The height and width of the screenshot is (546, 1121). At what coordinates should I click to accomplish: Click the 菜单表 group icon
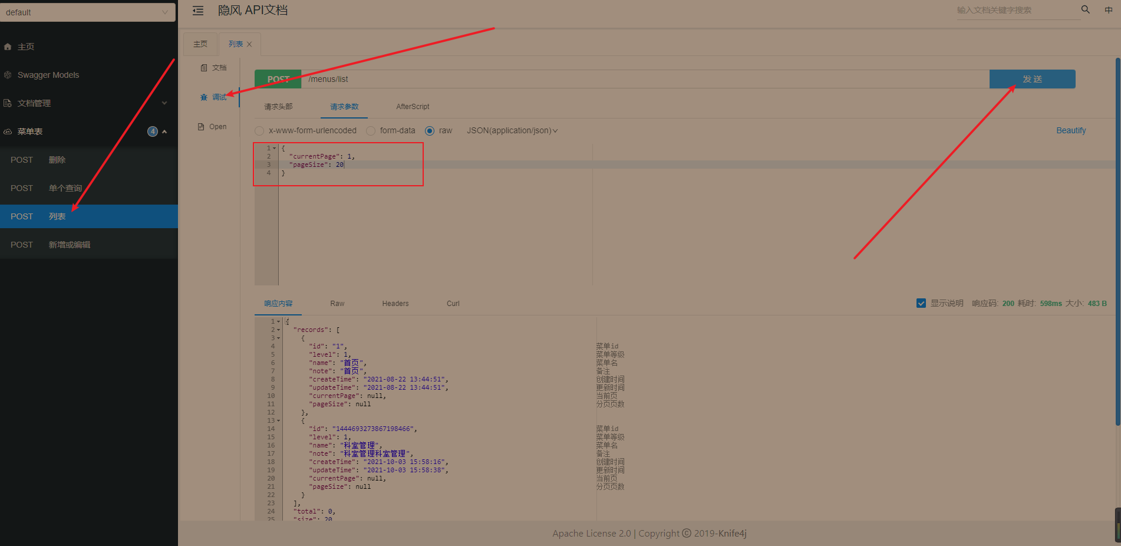8,131
